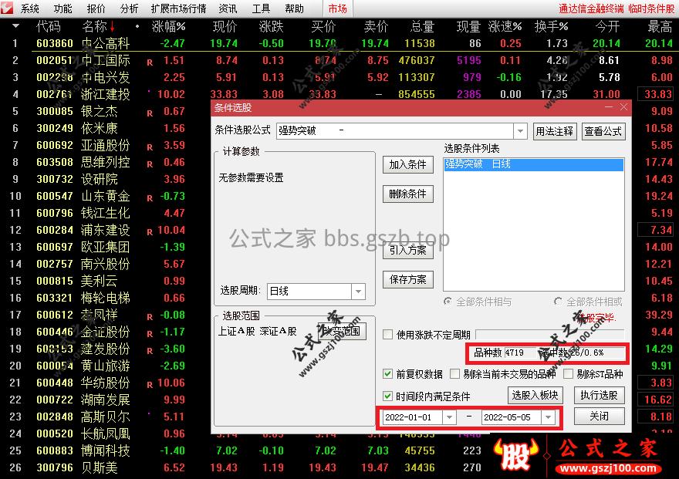The height and width of the screenshot is (479, 679).
Task: Sort by the 涨幅% column header
Action: coord(168,27)
